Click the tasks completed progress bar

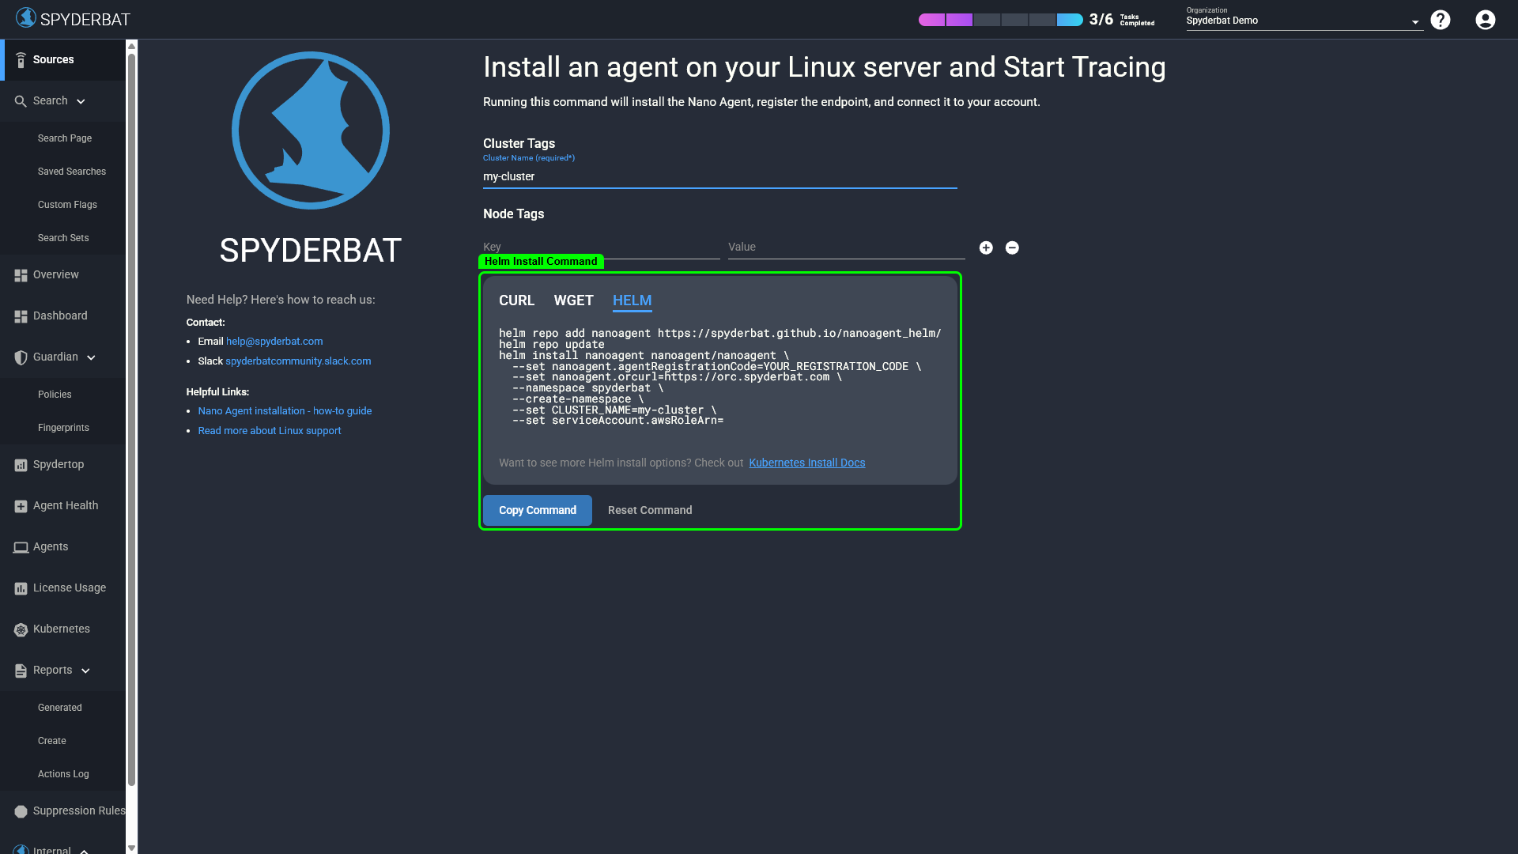pyautogui.click(x=1000, y=19)
